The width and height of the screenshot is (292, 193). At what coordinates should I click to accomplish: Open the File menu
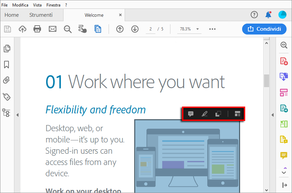click(x=4, y=5)
